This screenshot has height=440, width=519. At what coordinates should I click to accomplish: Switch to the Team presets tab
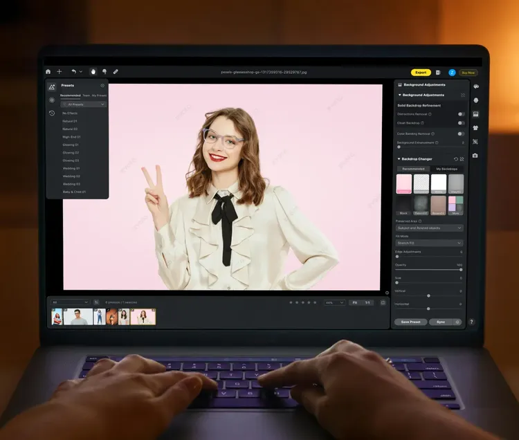tap(86, 95)
